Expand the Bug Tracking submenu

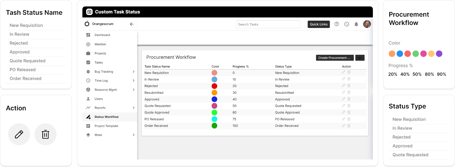tap(134, 72)
